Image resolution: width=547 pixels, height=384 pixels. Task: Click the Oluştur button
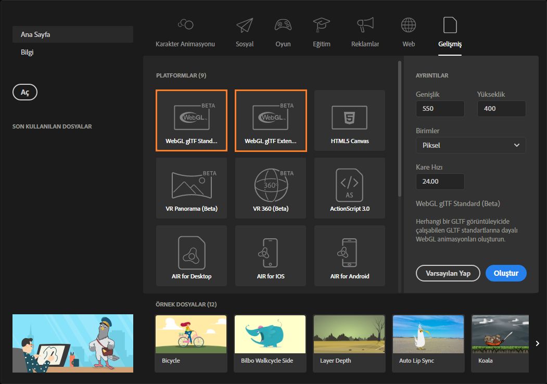click(x=506, y=273)
